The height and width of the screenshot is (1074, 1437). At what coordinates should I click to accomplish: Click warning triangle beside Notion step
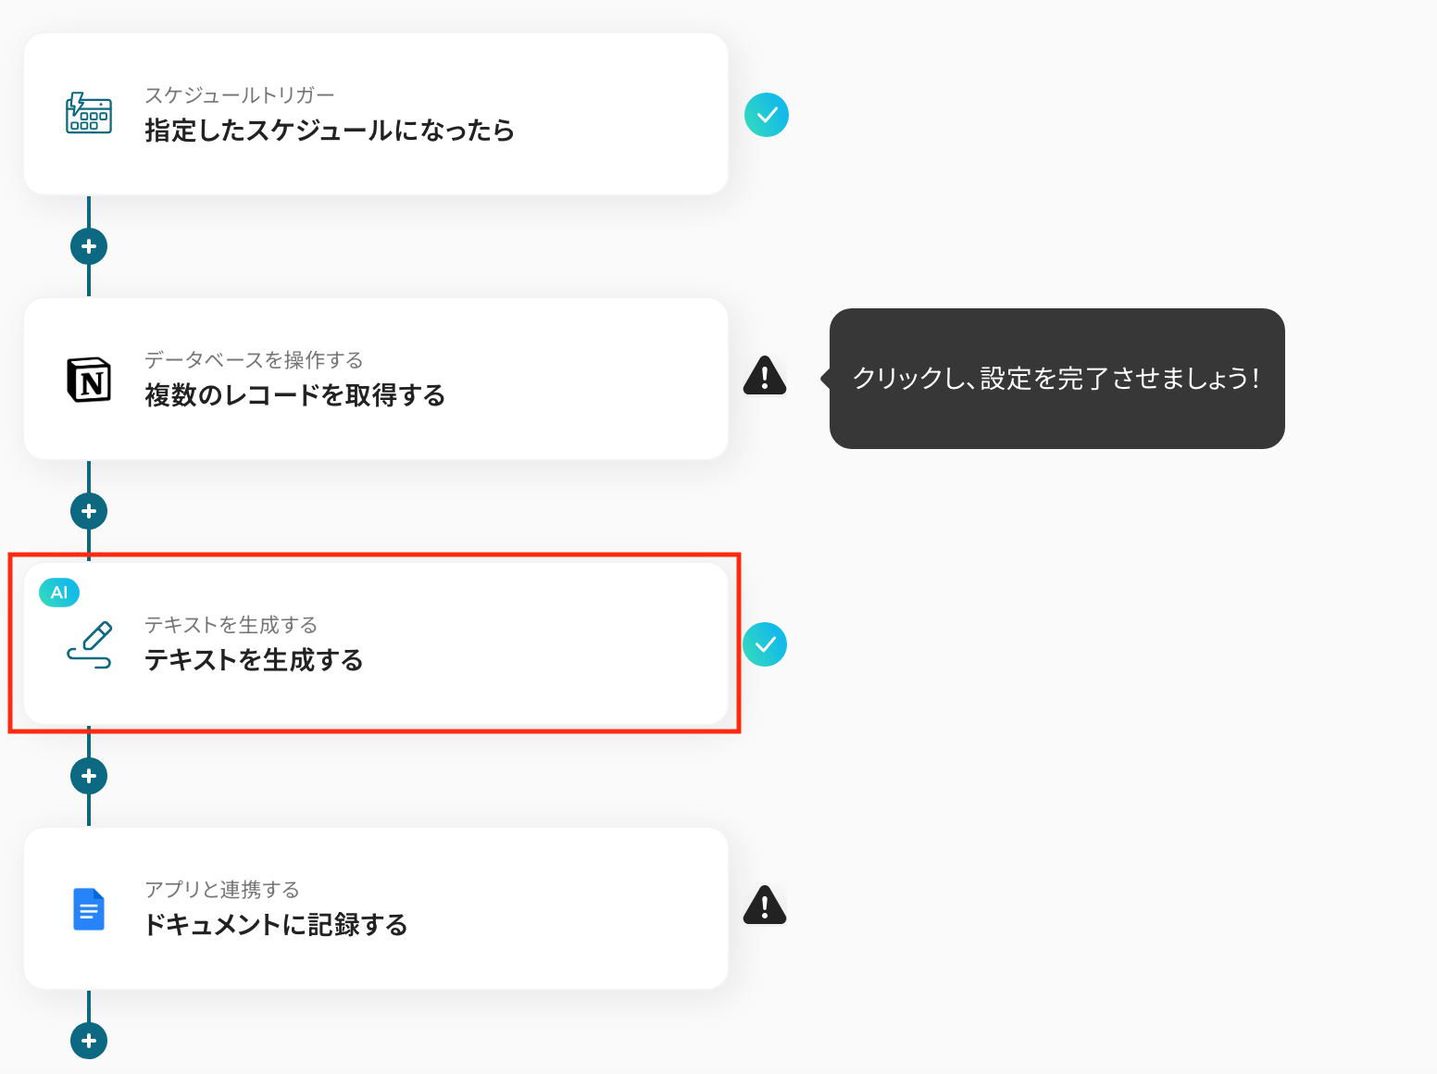[765, 376]
